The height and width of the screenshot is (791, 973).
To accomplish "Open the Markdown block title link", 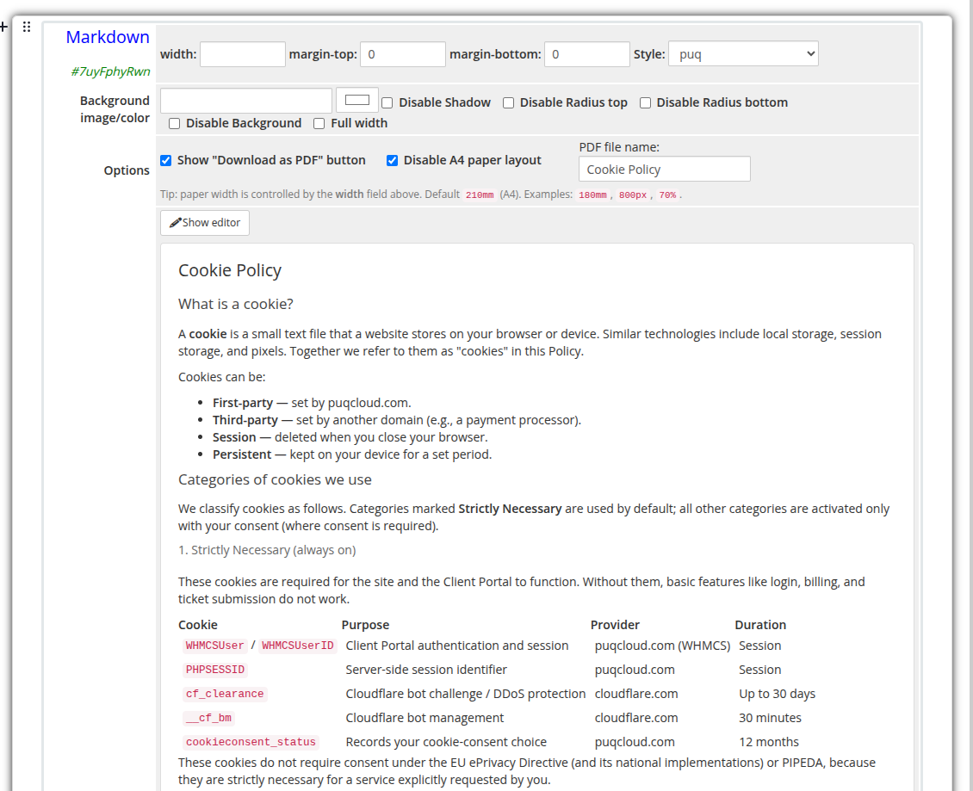I will click(108, 37).
